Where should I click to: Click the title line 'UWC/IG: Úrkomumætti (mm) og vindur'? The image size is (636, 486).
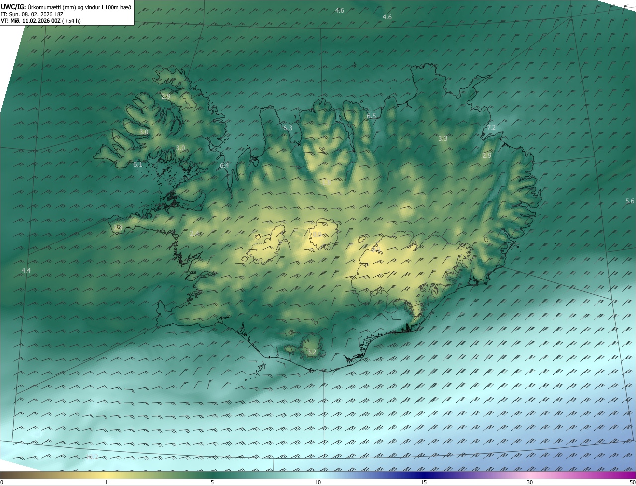pyautogui.click(x=66, y=7)
